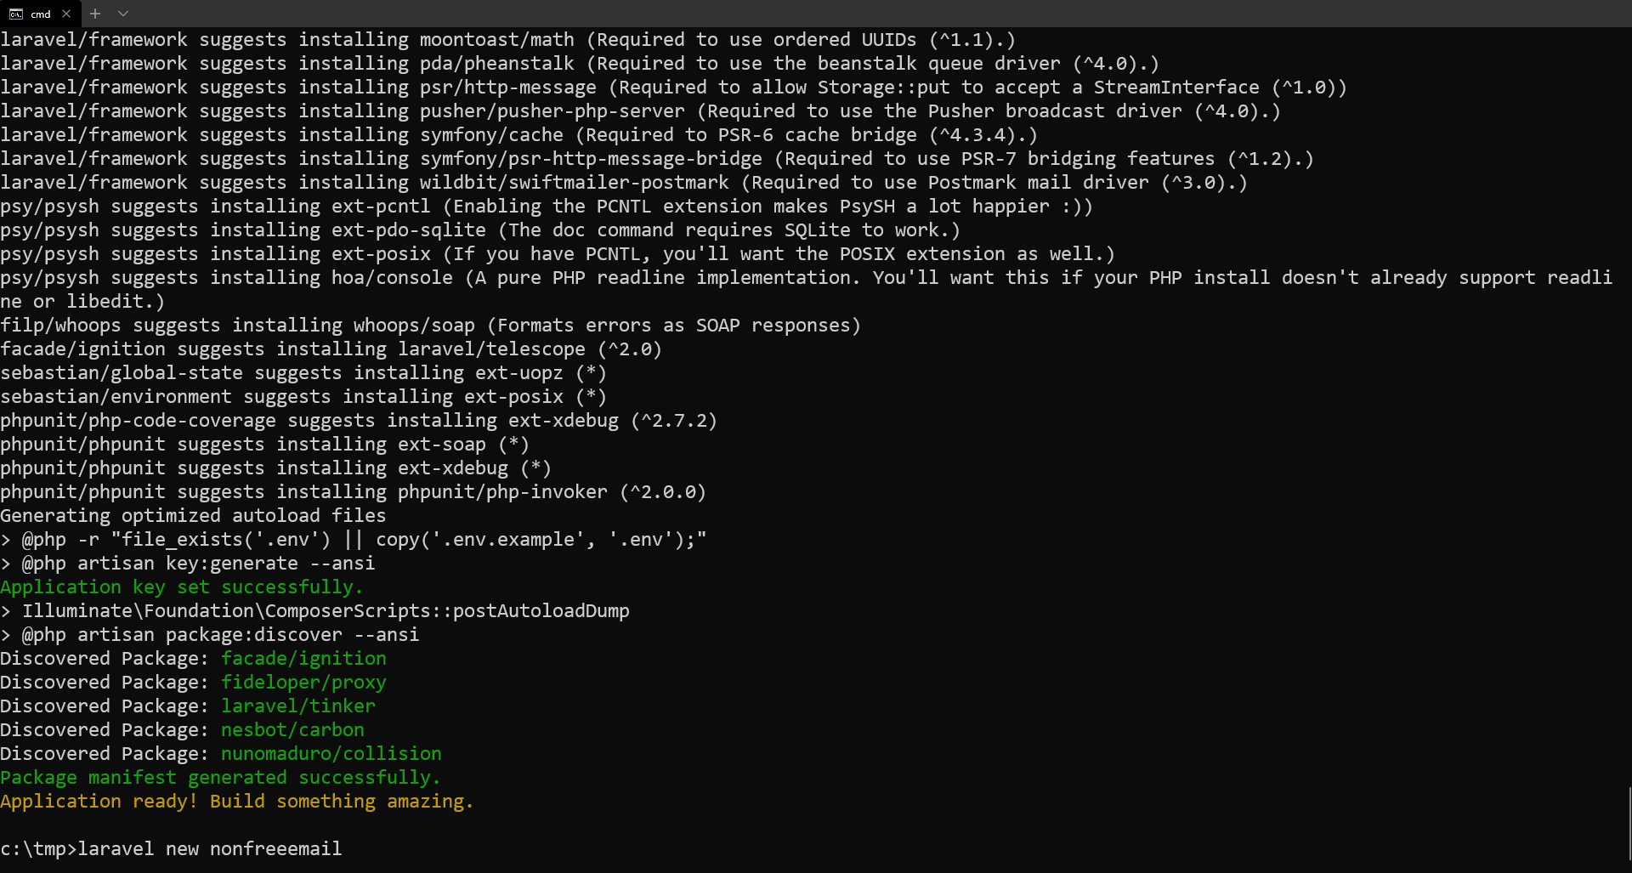Click the 'laravel new nonfreeemail' command line
The width and height of the screenshot is (1632, 873).
(209, 848)
